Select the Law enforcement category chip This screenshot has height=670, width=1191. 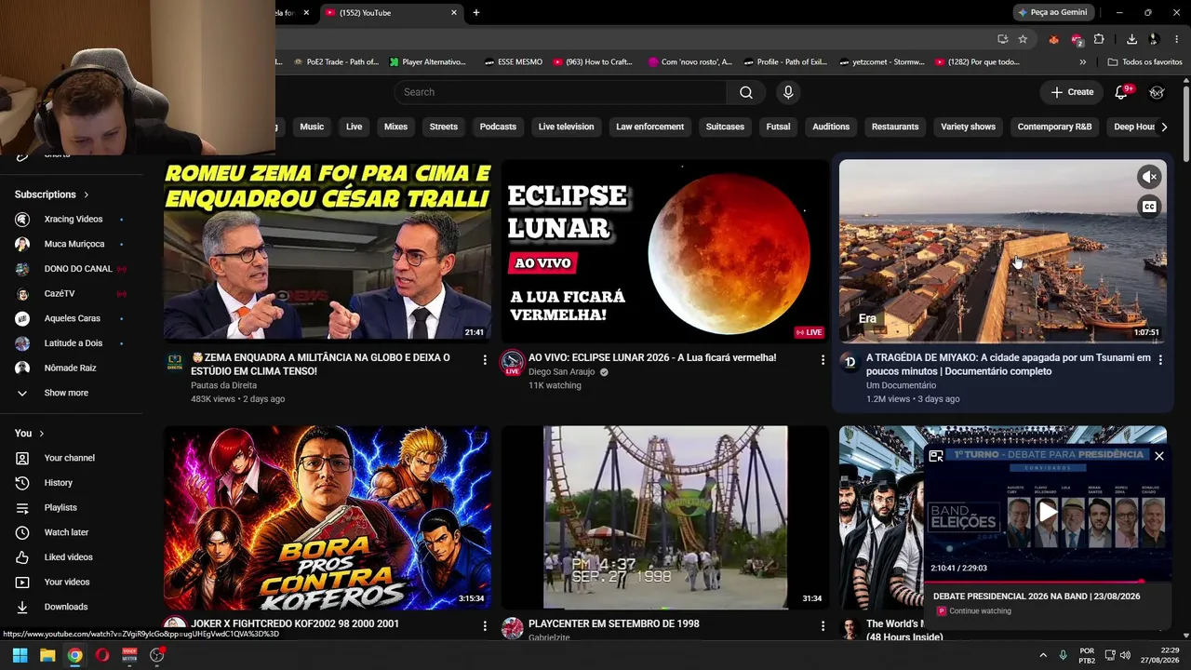649,127
